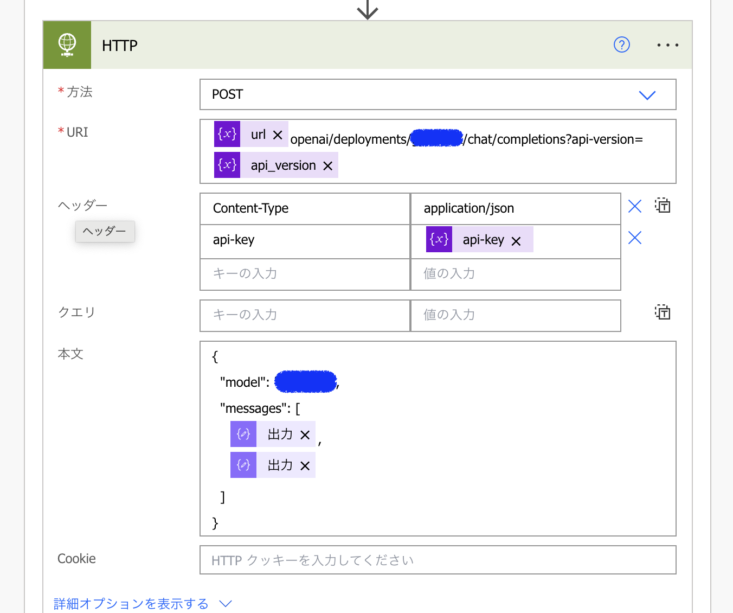This screenshot has height=613, width=733.
Task: Click the Cookie input field
Action: pyautogui.click(x=438, y=559)
